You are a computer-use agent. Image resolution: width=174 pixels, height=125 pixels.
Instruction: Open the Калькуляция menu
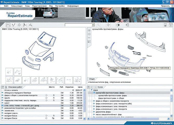17,6
